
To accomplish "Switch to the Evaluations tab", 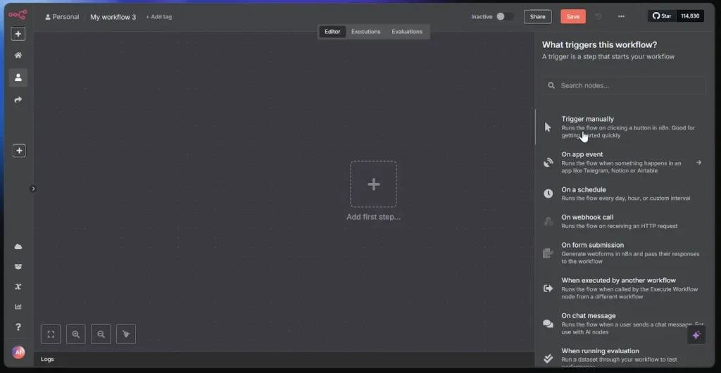I will click(x=407, y=32).
